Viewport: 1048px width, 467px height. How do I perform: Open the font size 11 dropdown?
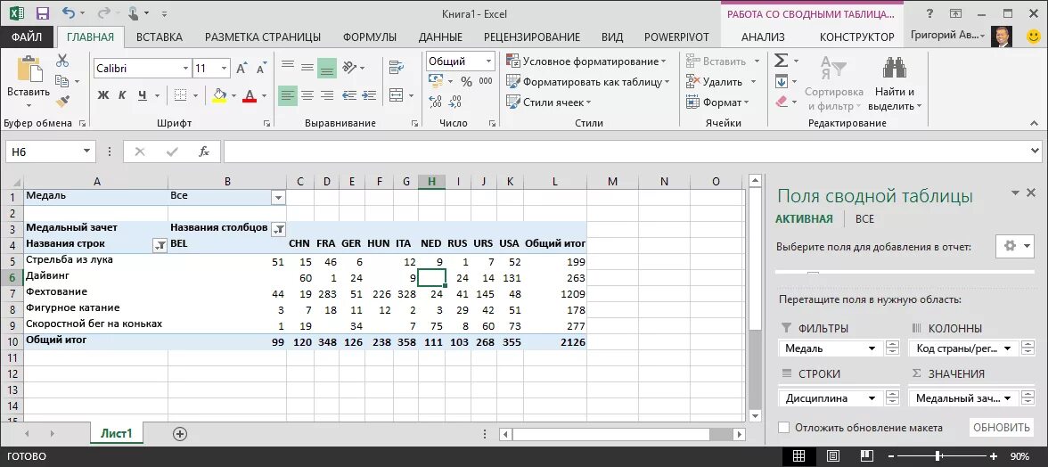coord(224,68)
